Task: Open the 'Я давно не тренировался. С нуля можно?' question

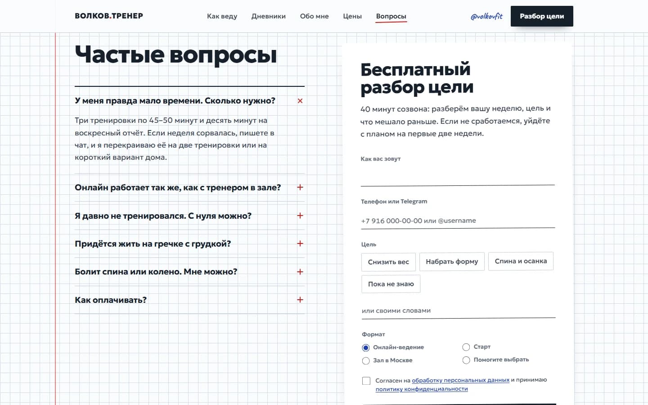Action: click(163, 216)
